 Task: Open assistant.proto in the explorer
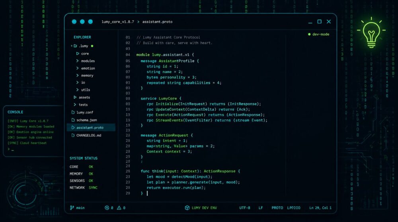click(x=90, y=128)
